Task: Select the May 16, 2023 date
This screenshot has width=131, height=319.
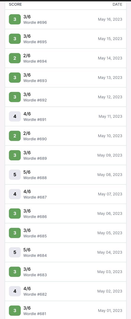Action: tap(110, 19)
